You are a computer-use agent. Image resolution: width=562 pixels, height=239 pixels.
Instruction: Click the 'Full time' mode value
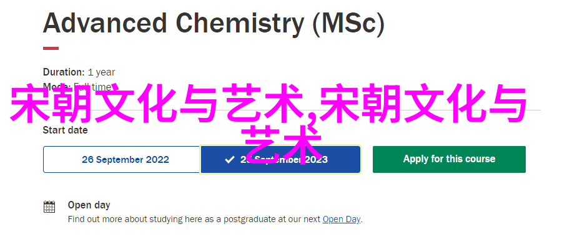coord(92,87)
